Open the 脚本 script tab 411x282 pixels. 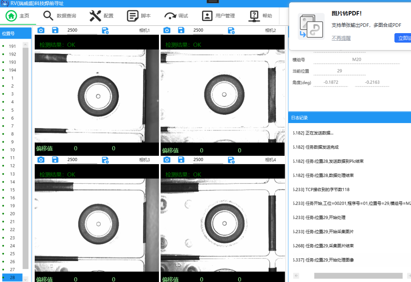pyautogui.click(x=139, y=16)
